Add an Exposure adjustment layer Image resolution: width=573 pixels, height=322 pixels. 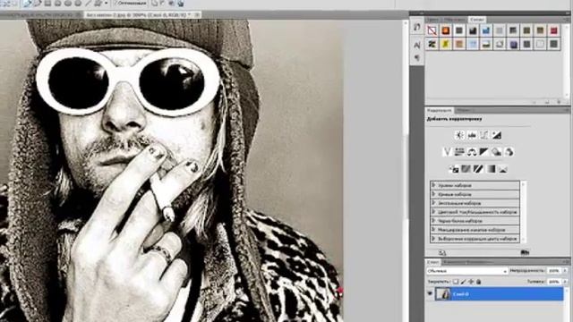pos(497,135)
